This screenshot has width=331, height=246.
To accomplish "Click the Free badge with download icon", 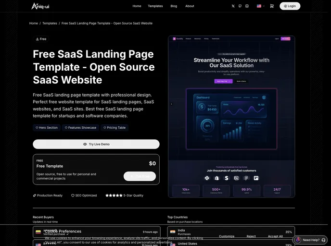I will 41,39.
